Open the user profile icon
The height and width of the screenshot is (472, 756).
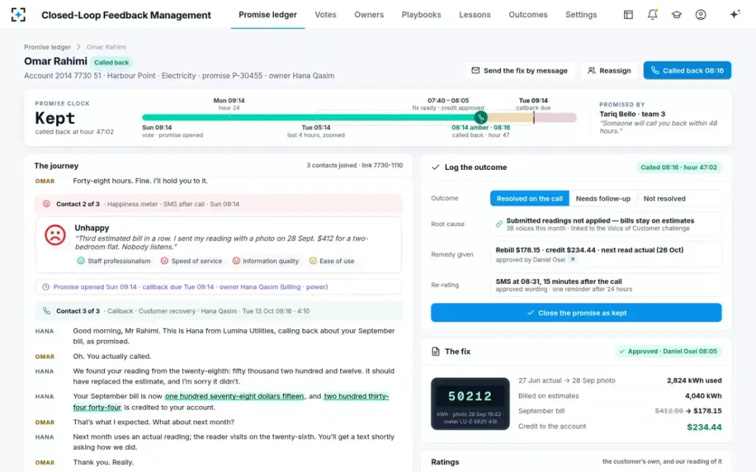pos(701,14)
